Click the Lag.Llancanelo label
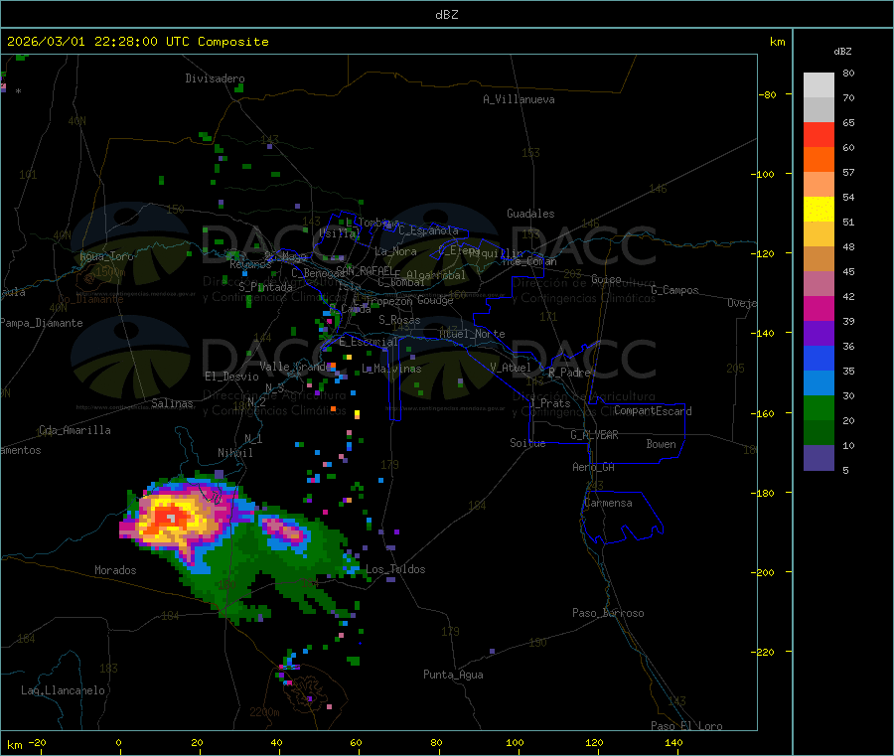The width and height of the screenshot is (894, 756). [64, 690]
